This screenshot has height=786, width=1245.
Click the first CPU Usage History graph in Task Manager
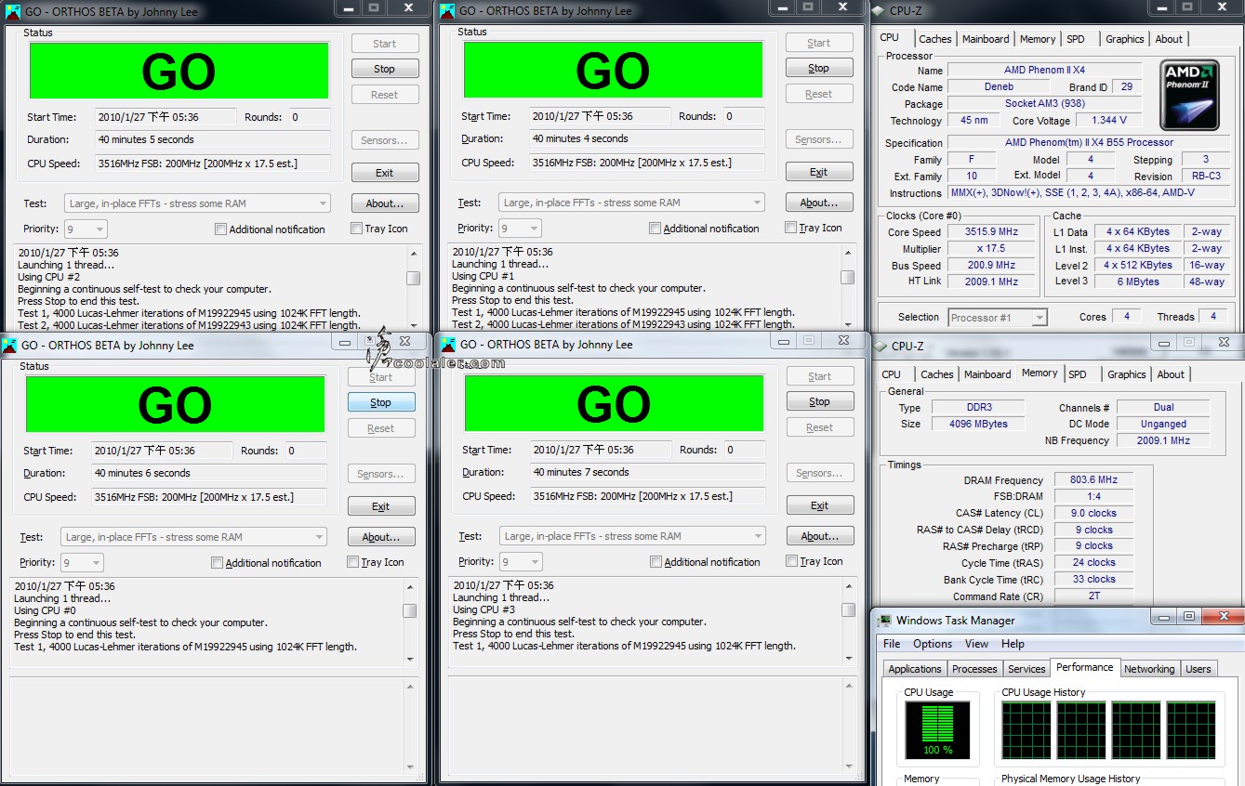pos(1026,729)
